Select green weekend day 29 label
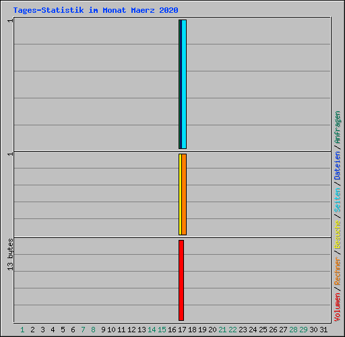 (303, 330)
